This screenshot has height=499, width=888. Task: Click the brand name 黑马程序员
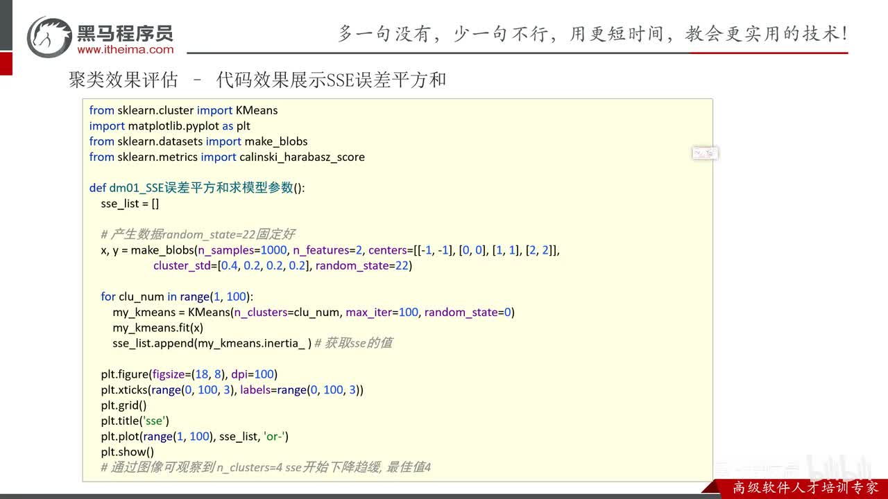tap(125, 33)
